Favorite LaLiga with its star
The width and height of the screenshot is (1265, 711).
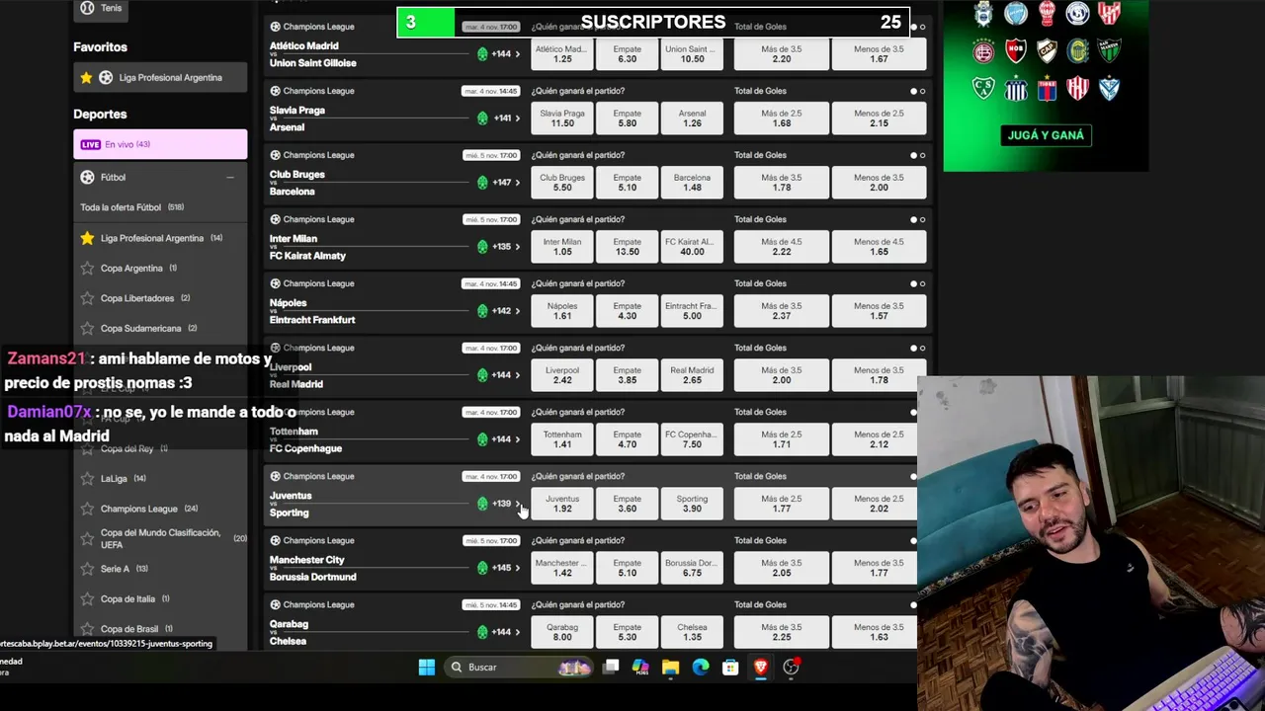[87, 479]
